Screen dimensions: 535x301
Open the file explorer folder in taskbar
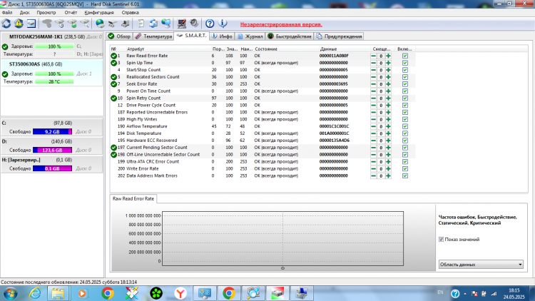click(58, 293)
